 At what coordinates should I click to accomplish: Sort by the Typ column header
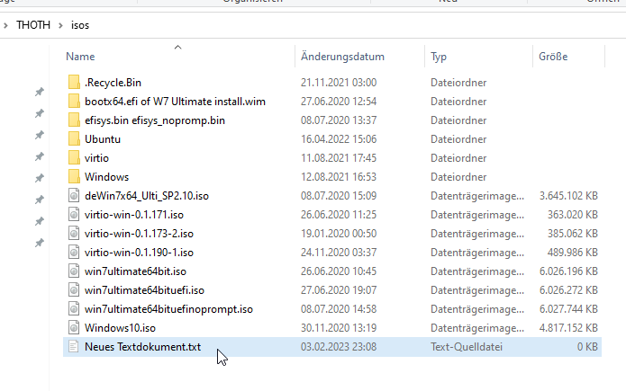click(x=439, y=57)
